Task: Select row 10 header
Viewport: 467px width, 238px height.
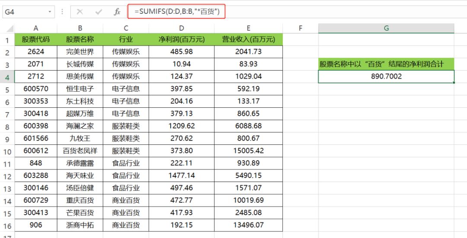Action: [x=7, y=151]
